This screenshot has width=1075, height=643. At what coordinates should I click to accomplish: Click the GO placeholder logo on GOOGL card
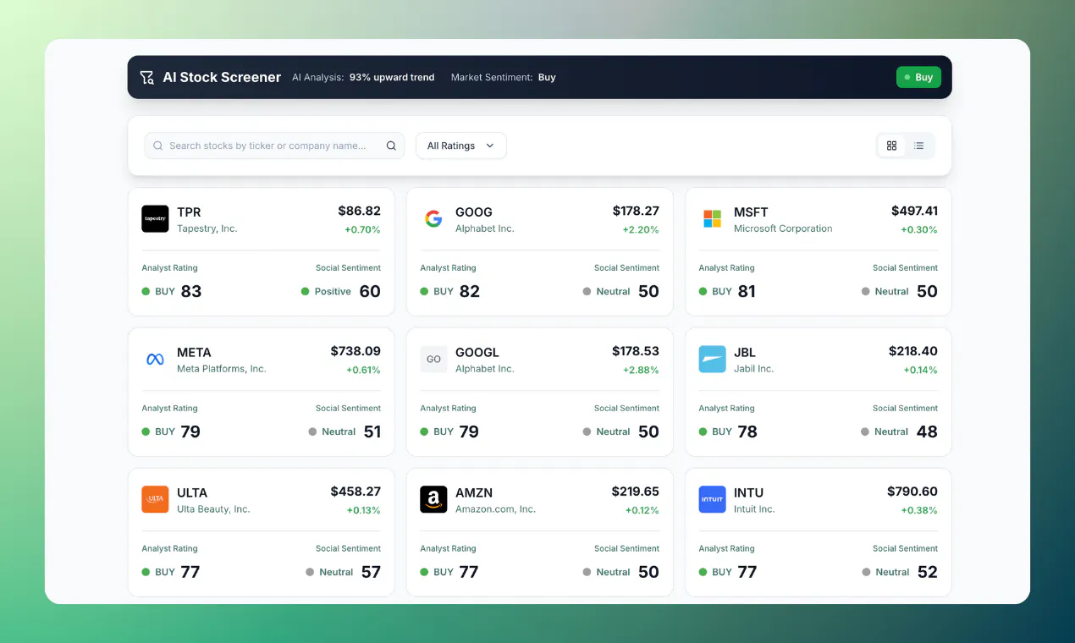tap(433, 359)
